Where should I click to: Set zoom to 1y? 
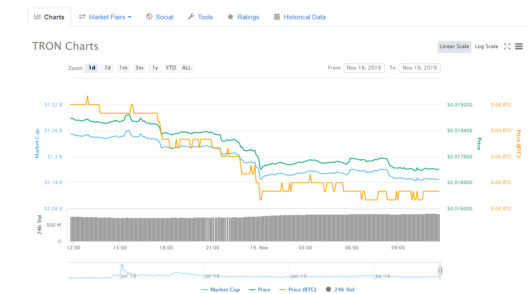[155, 68]
